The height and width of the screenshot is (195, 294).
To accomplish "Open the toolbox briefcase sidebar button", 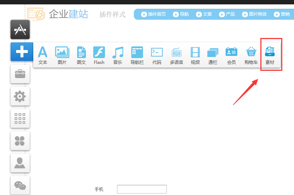I will (20, 74).
